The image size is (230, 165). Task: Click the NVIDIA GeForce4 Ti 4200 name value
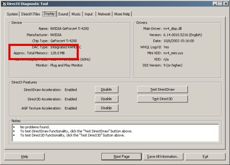click(70, 28)
